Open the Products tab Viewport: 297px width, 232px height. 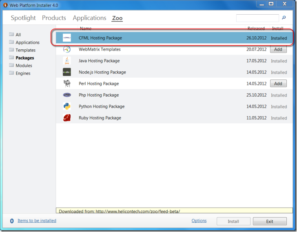(x=54, y=18)
